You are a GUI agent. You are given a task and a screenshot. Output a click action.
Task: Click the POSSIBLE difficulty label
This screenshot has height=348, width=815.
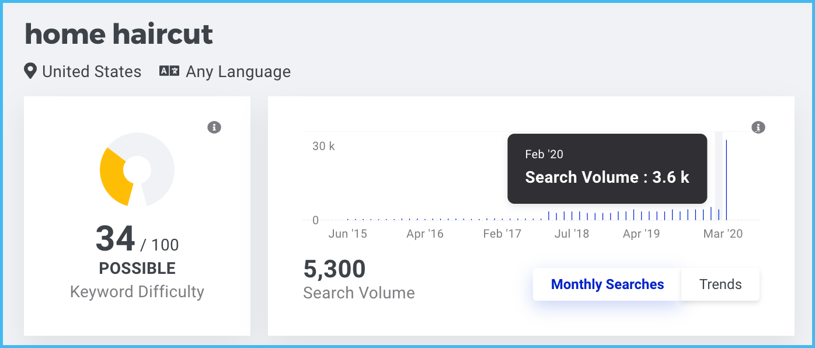click(x=137, y=269)
